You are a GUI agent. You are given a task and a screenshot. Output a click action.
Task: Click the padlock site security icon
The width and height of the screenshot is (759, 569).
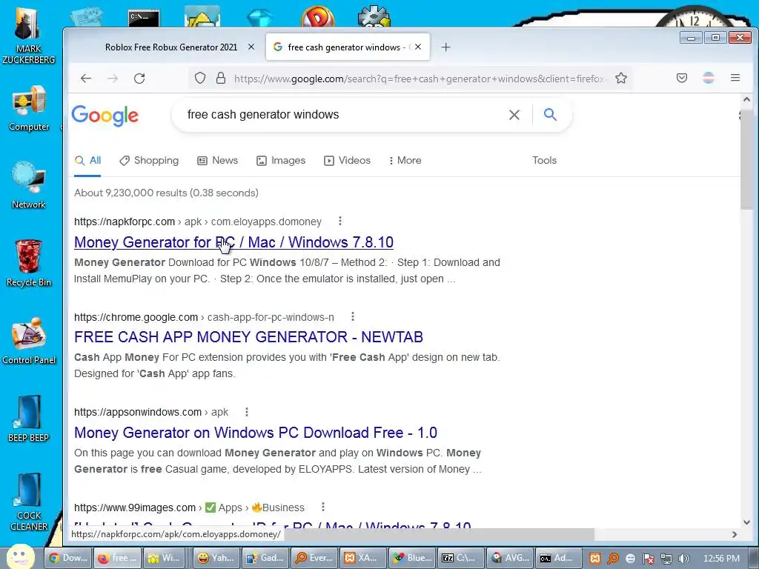[221, 78]
